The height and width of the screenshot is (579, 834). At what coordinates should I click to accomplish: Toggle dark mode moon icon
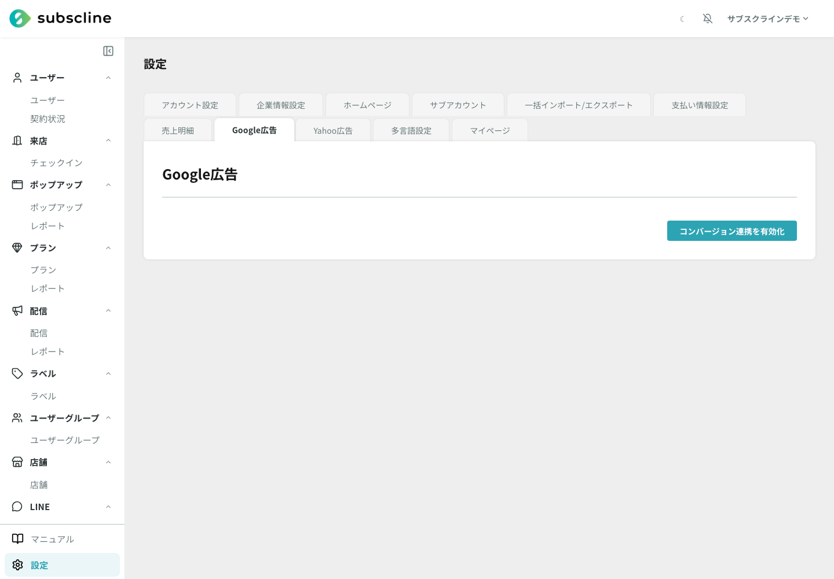(x=682, y=19)
